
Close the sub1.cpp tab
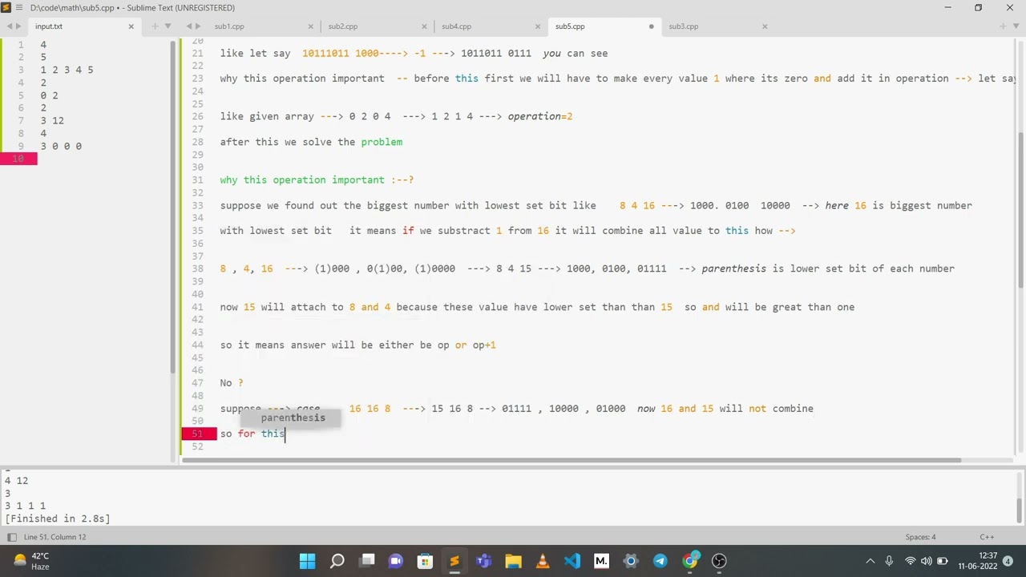pyautogui.click(x=310, y=26)
